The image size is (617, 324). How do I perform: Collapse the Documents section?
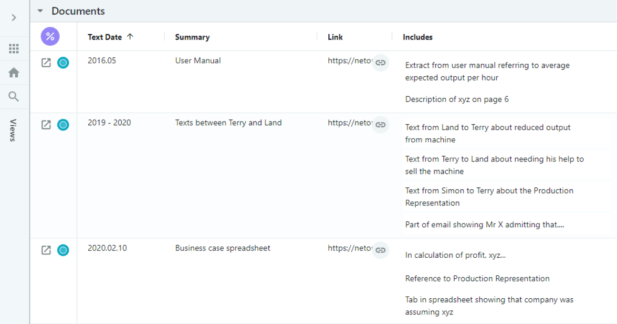click(40, 11)
